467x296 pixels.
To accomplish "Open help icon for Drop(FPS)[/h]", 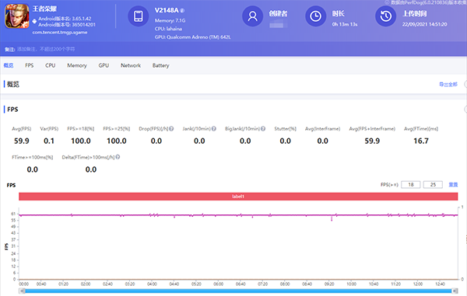I will click(171, 129).
